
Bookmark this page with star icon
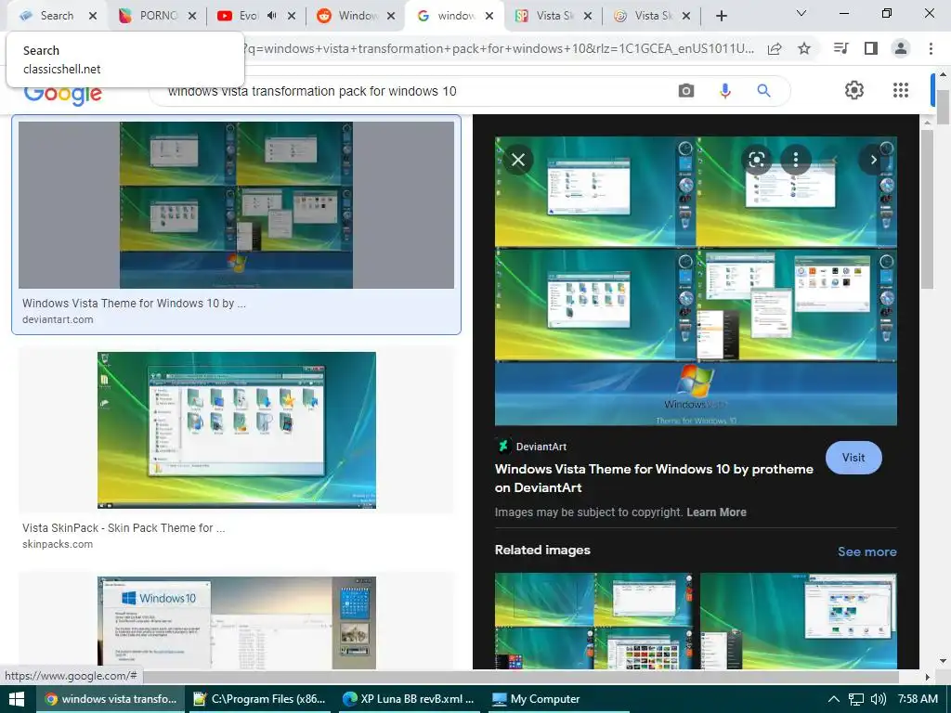[804, 48]
